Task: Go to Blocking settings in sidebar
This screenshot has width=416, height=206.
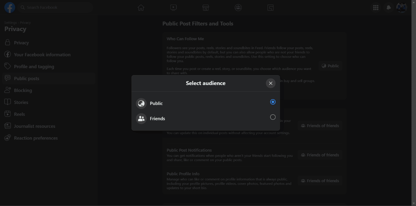Action: (23, 90)
